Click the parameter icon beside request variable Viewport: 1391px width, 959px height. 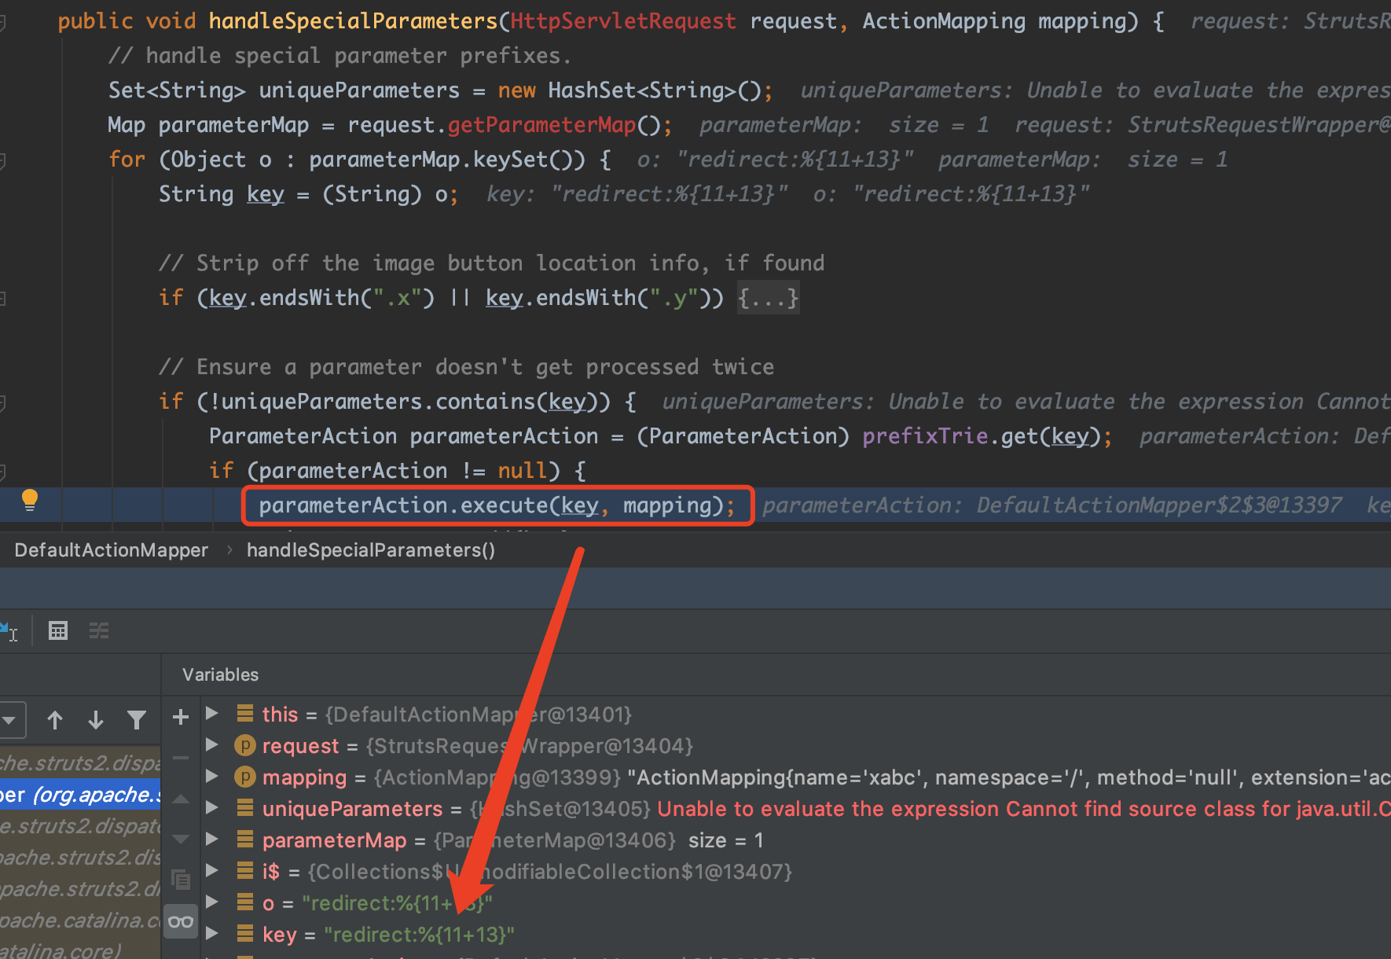tap(245, 745)
